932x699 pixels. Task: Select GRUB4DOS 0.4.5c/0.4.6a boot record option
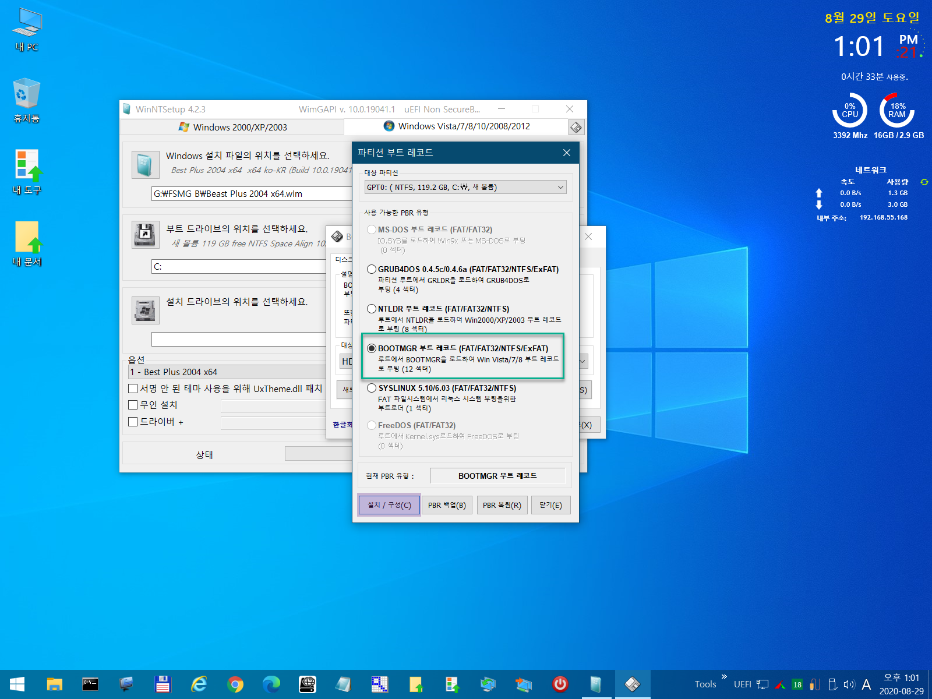pos(372,269)
